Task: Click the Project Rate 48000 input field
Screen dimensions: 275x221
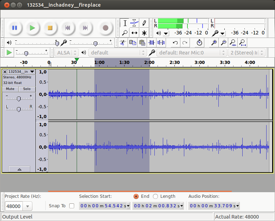Action: point(14,206)
